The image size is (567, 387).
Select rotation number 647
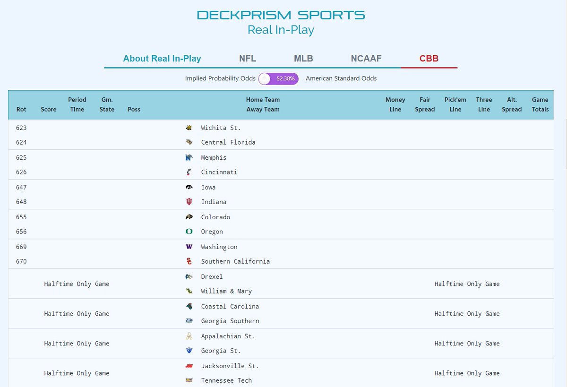point(21,187)
